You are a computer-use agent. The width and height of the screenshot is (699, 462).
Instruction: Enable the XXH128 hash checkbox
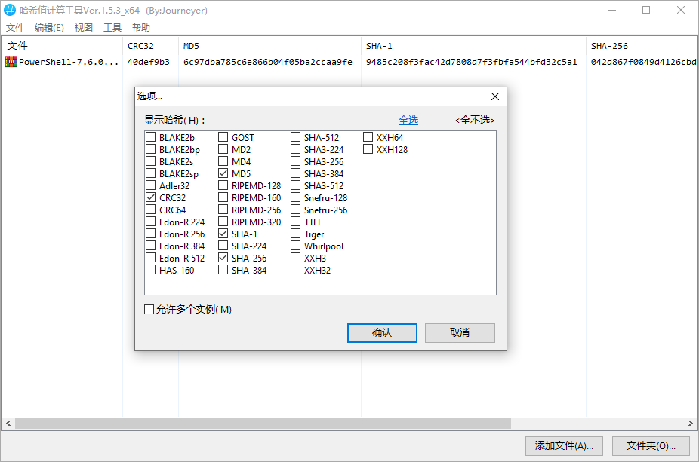pyautogui.click(x=368, y=149)
